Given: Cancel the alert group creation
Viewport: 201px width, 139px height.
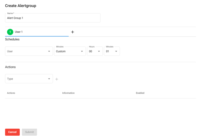Looking at the screenshot, I should tap(12, 132).
